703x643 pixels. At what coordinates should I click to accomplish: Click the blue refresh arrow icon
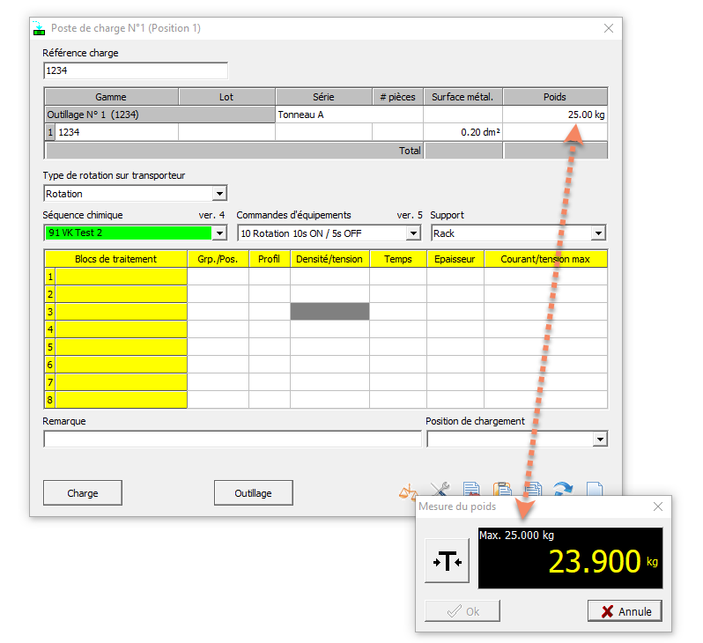[563, 490]
